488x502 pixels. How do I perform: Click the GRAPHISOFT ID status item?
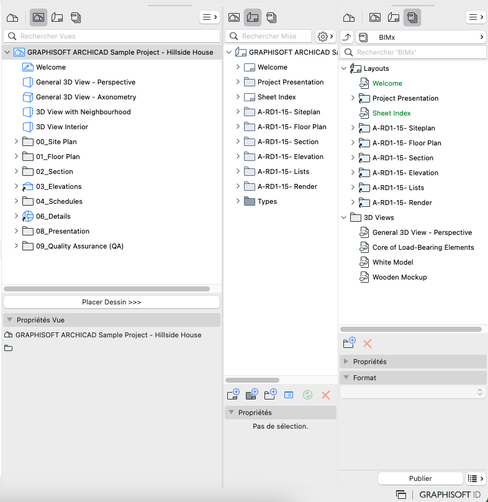(x=450, y=495)
